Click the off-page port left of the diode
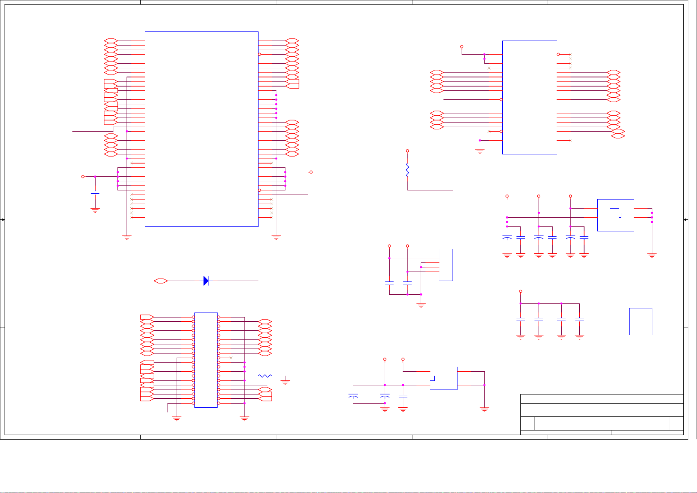The width and height of the screenshot is (697, 493). pos(161,281)
